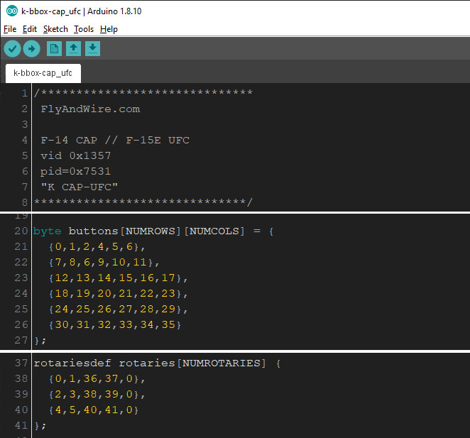470x438 pixels.
Task: Open the File menu
Action: click(x=10, y=29)
